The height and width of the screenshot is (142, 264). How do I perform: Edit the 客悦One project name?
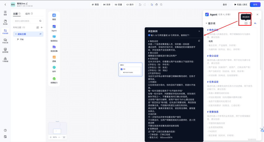click(x=27, y=3)
